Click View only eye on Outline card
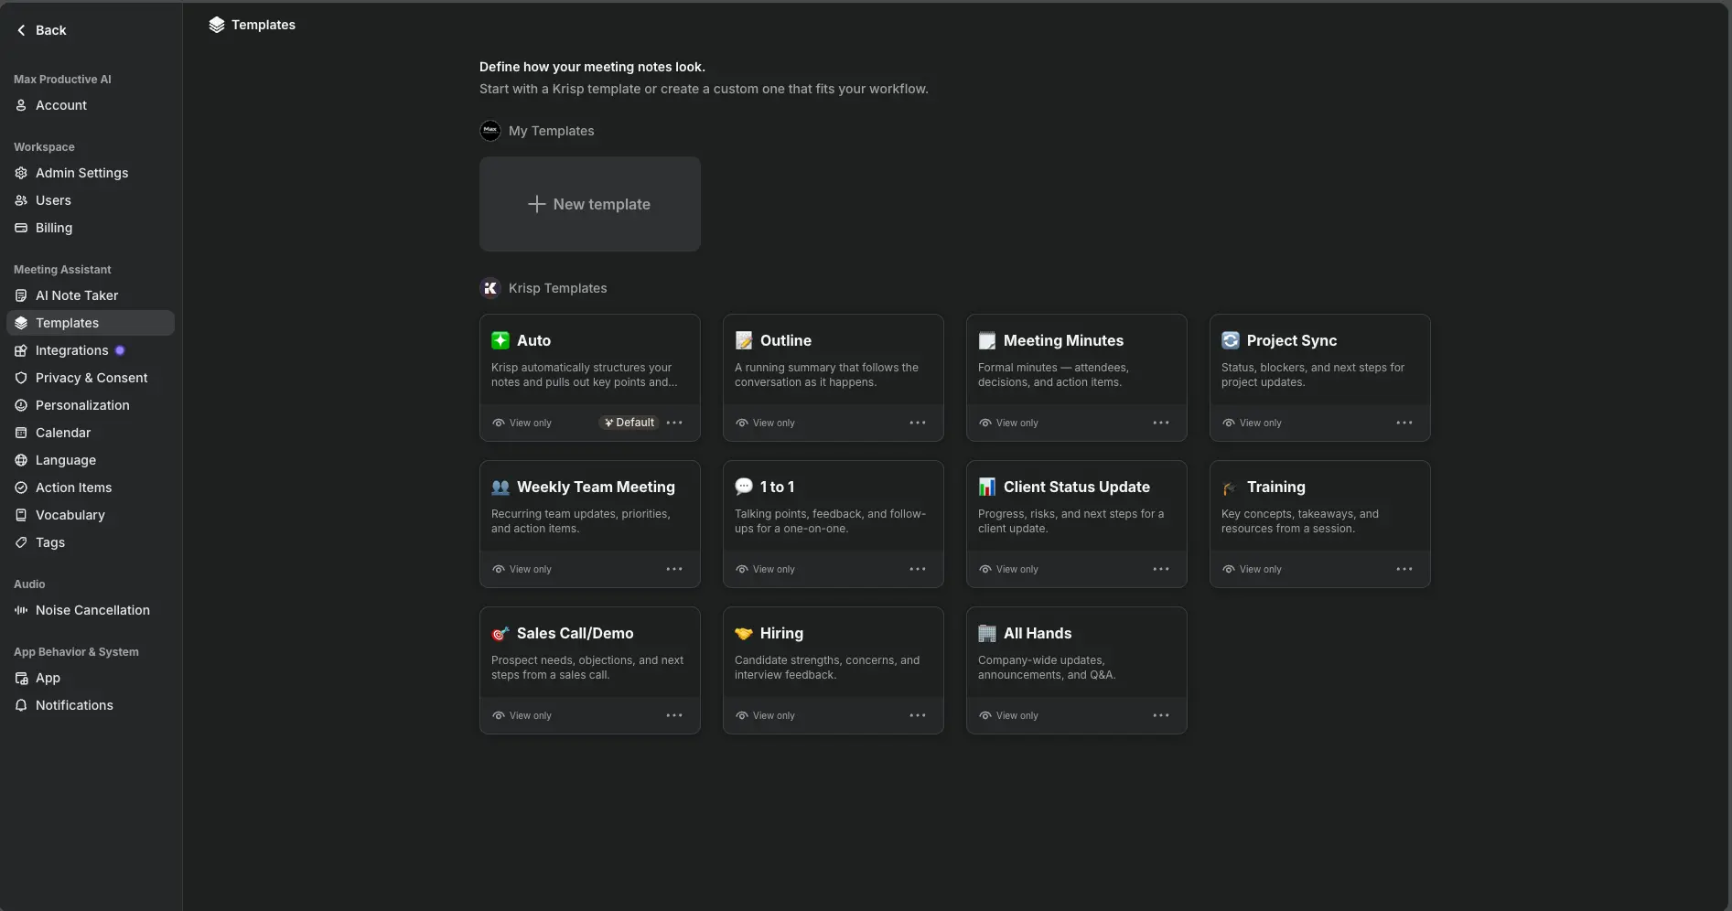Screen dimensions: 1732x911 [742, 423]
